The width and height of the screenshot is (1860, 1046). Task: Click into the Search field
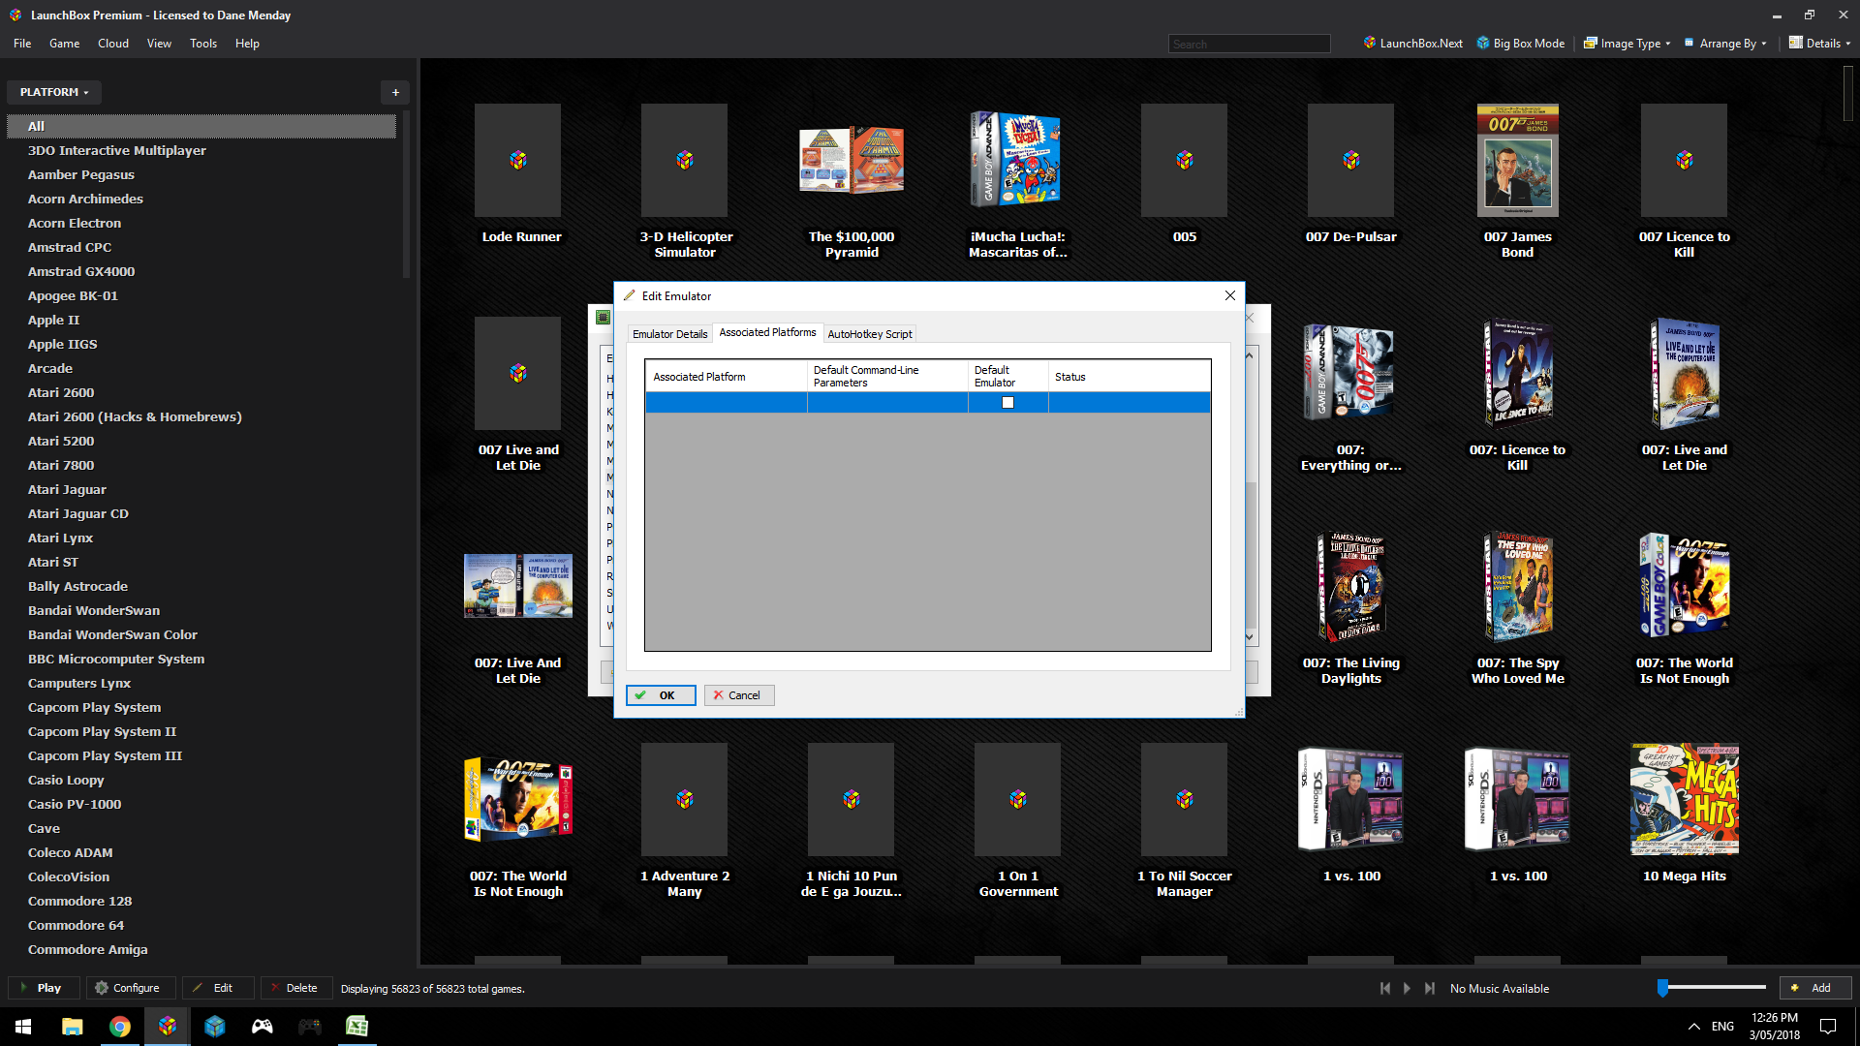click(1249, 45)
